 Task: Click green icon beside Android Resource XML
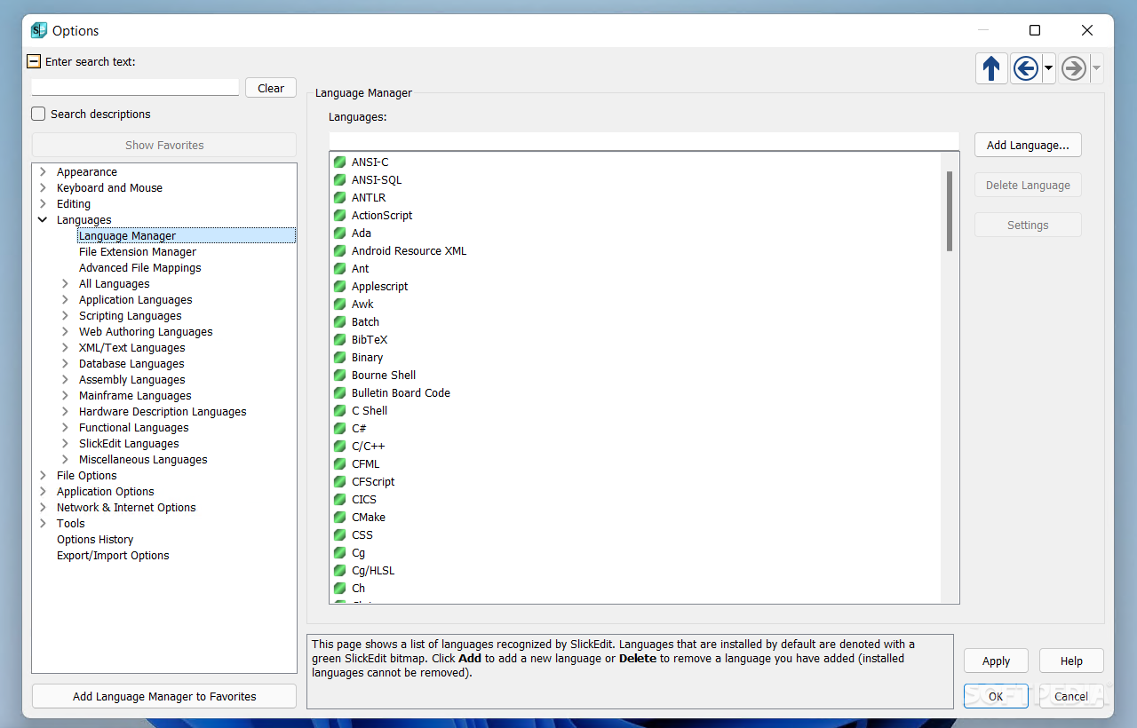(339, 251)
